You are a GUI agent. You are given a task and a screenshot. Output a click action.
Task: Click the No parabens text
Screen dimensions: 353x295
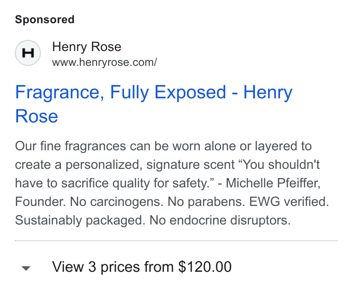206,201
